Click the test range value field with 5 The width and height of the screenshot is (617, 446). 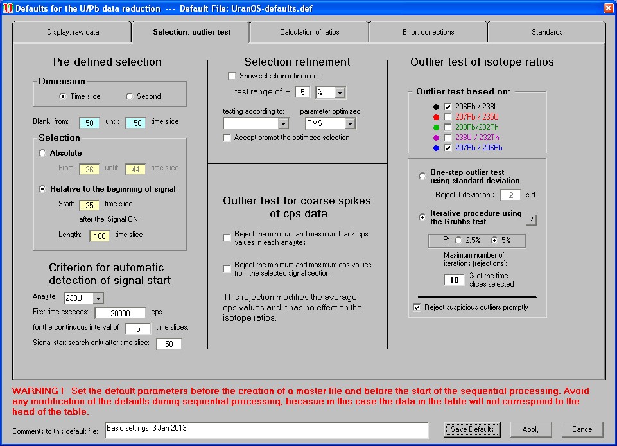[302, 93]
